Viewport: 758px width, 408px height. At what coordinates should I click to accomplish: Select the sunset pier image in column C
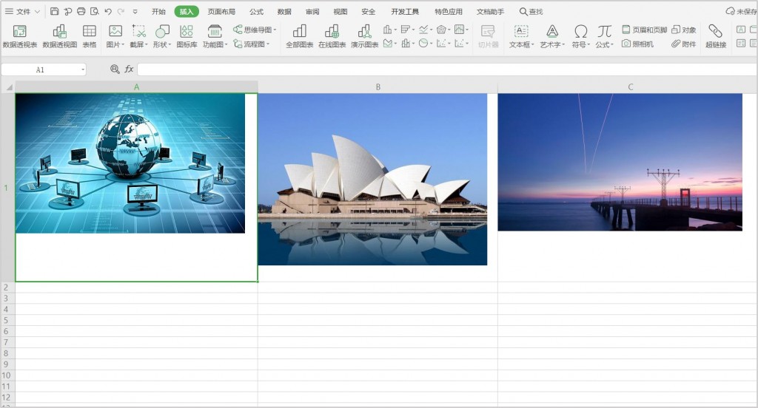tap(620, 162)
